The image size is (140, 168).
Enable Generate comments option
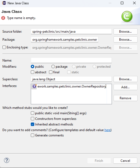point(32,135)
